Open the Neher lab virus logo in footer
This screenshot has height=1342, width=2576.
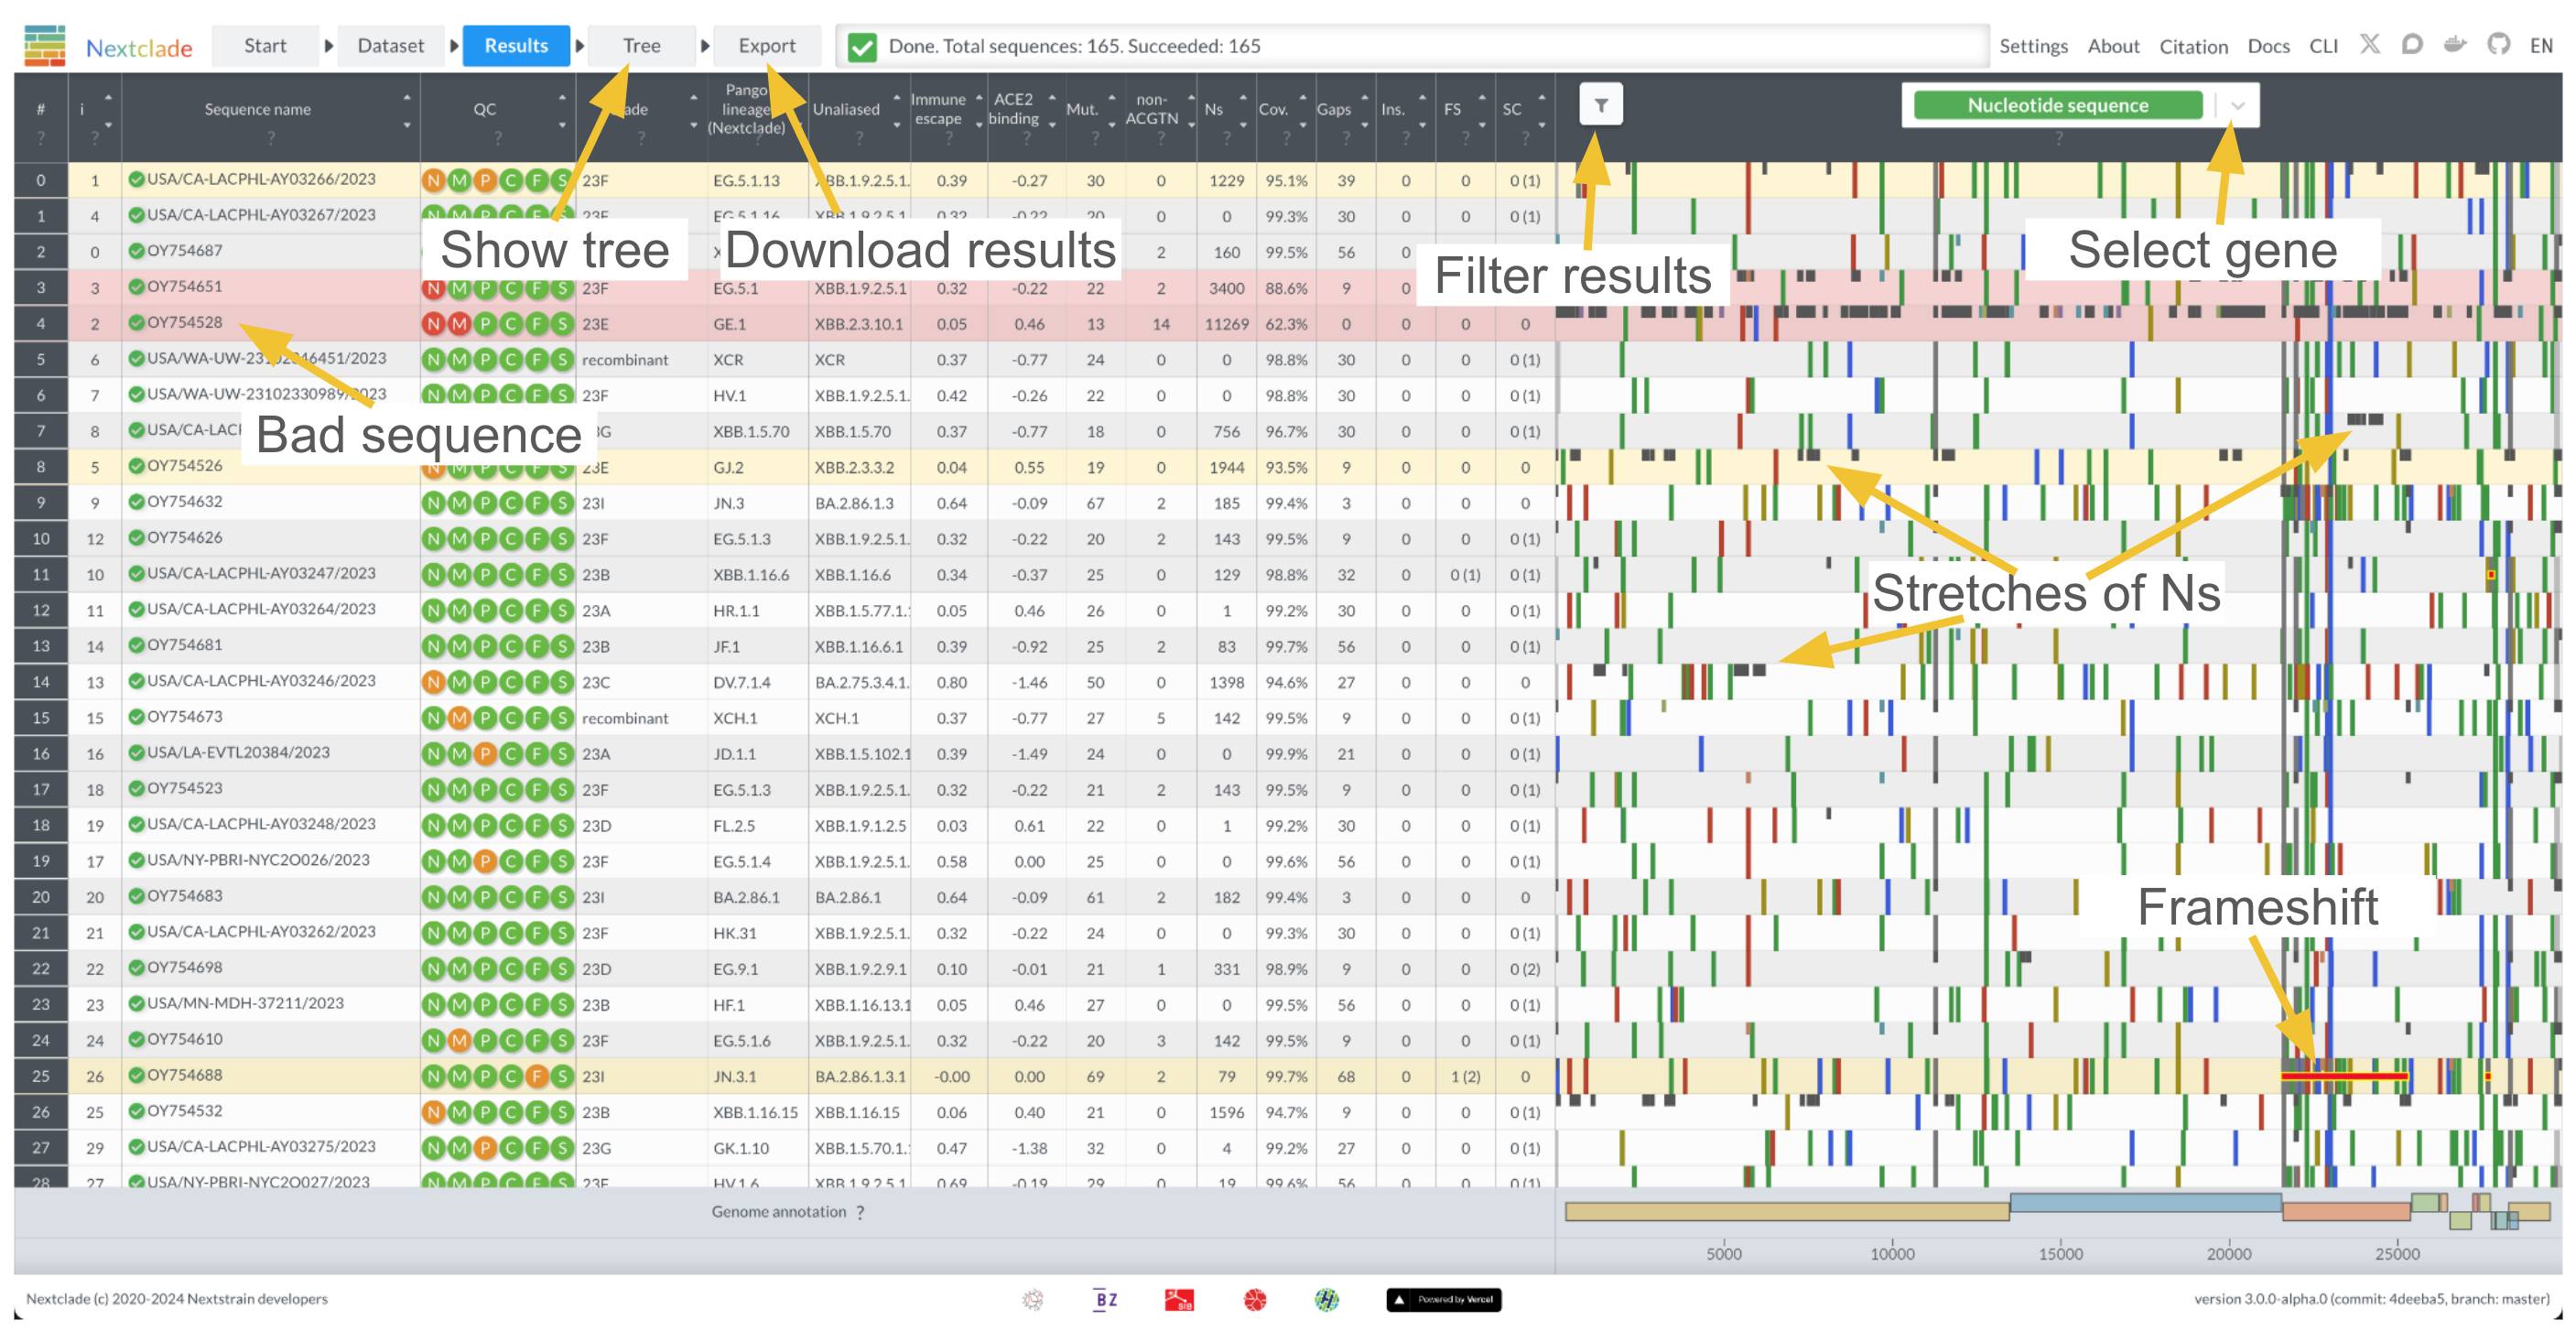coord(1033,1299)
